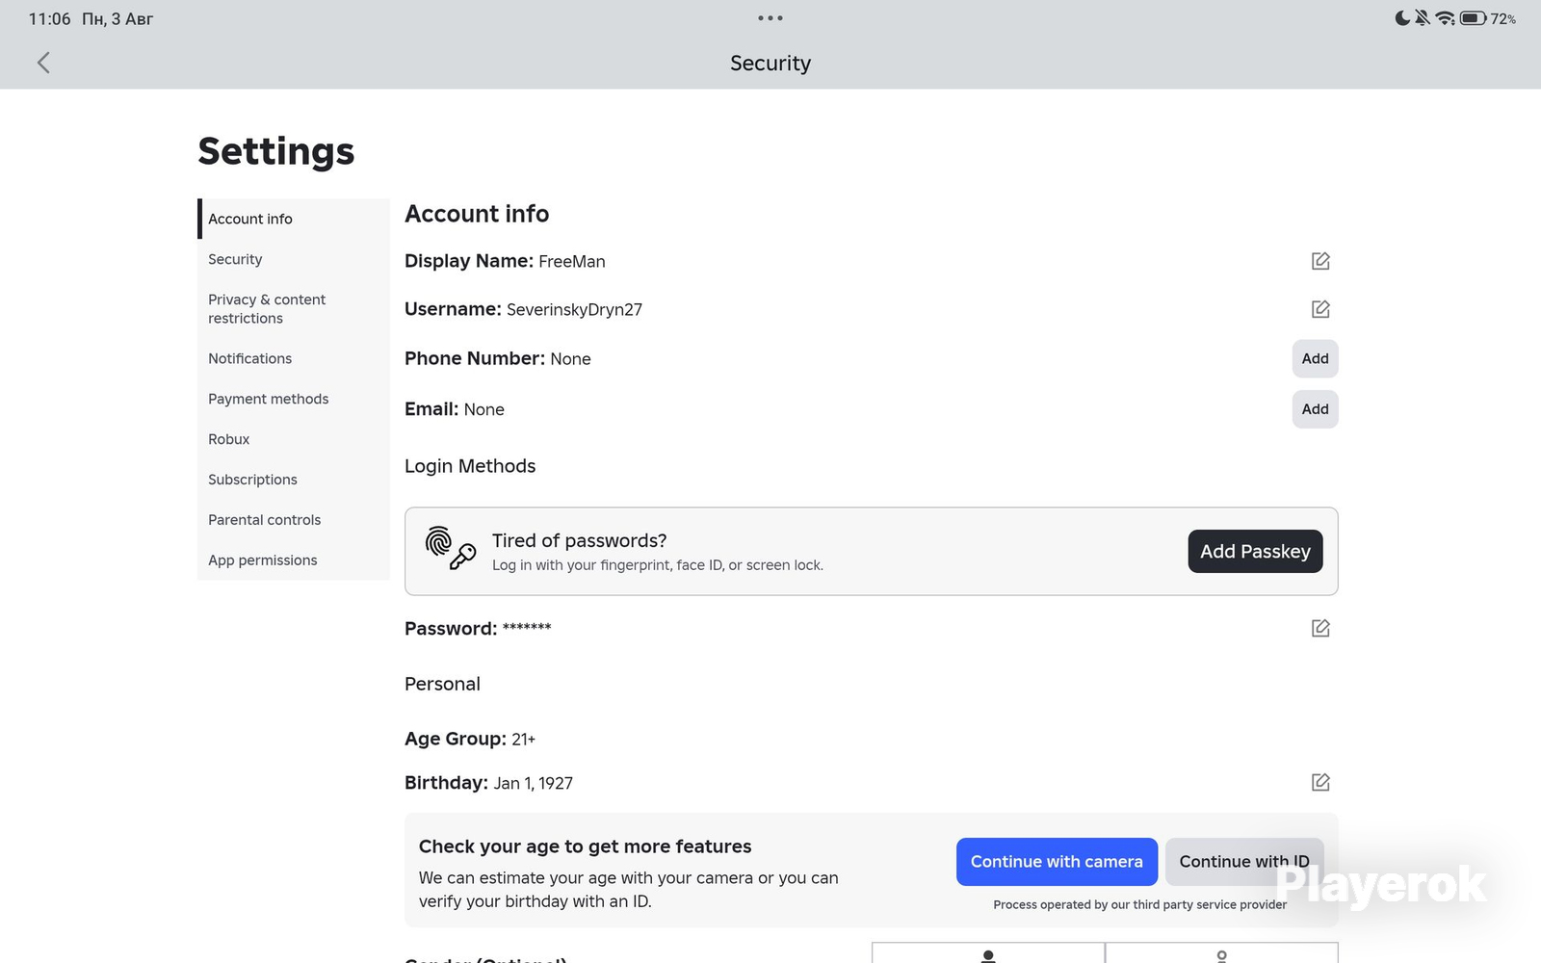Open the three-dot menu at the top
1541x963 pixels.
click(x=770, y=18)
